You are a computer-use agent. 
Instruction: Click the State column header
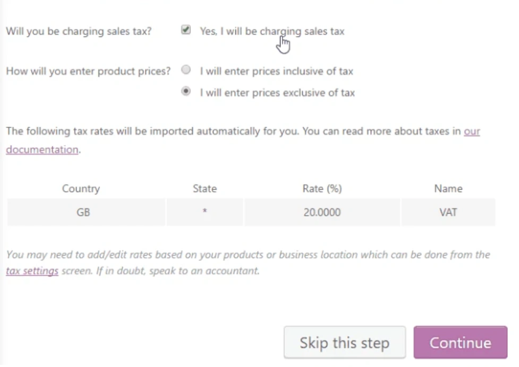(205, 188)
